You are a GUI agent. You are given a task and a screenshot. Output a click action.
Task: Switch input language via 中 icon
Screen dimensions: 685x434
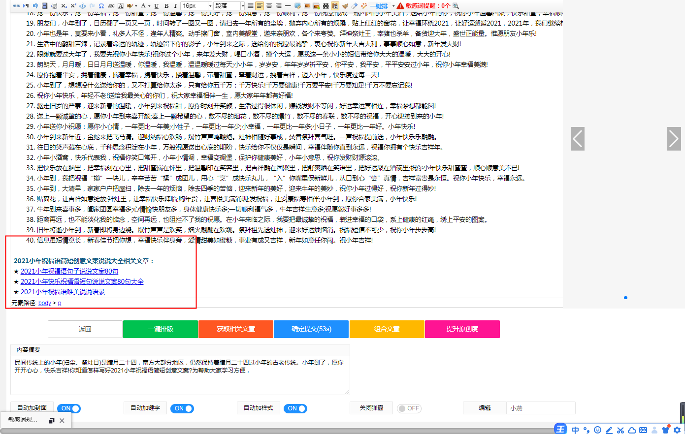(x=575, y=430)
